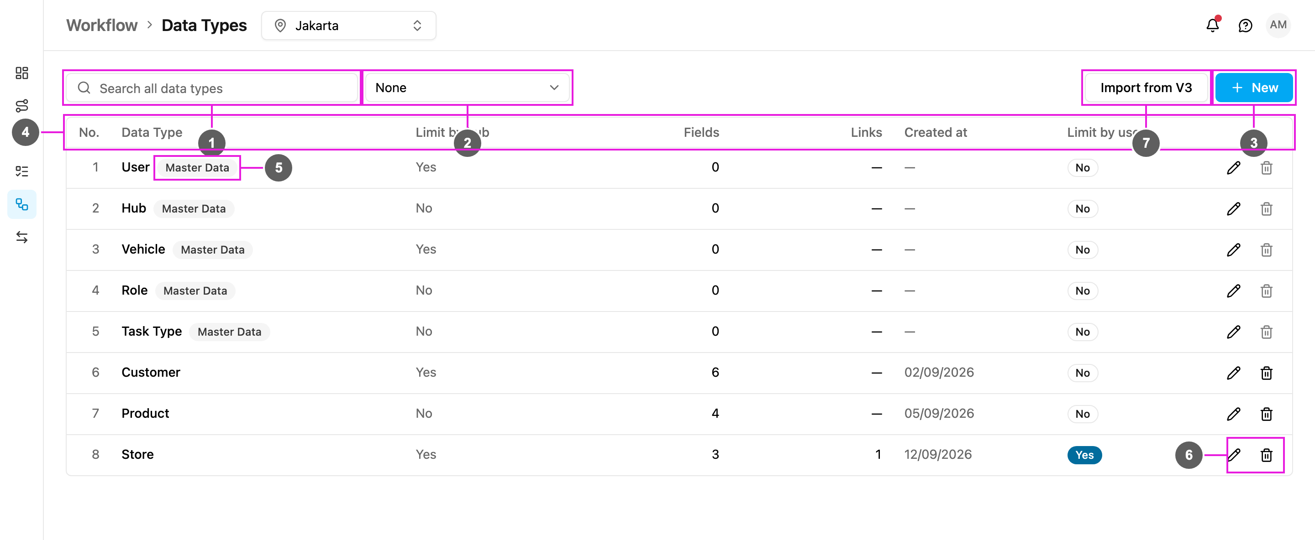This screenshot has width=1315, height=540.
Task: Open the notifications bell
Action: 1212,26
